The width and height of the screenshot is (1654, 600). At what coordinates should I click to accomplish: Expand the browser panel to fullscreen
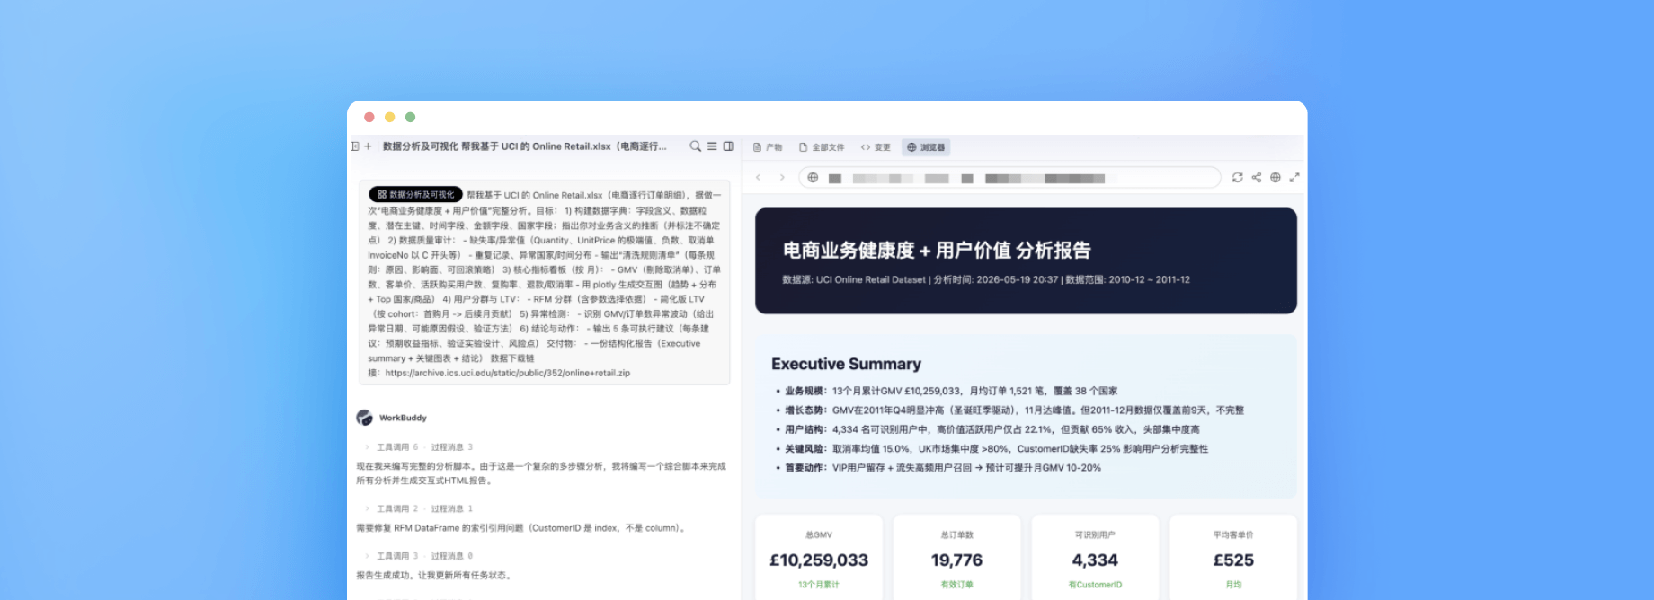pyautogui.click(x=1294, y=178)
